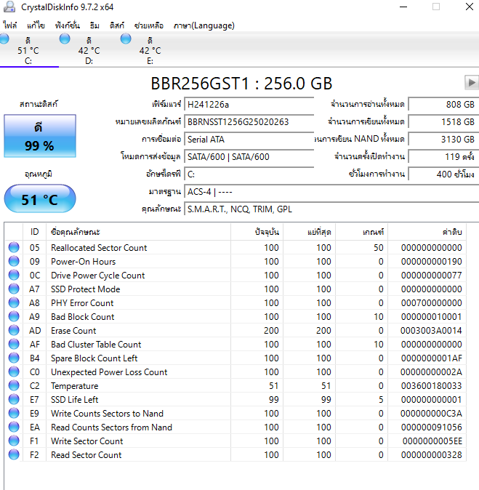Viewport: 479px width, 490px height.
Task: Select the Reallocated Sector Count attribute name
Action: click(99, 248)
